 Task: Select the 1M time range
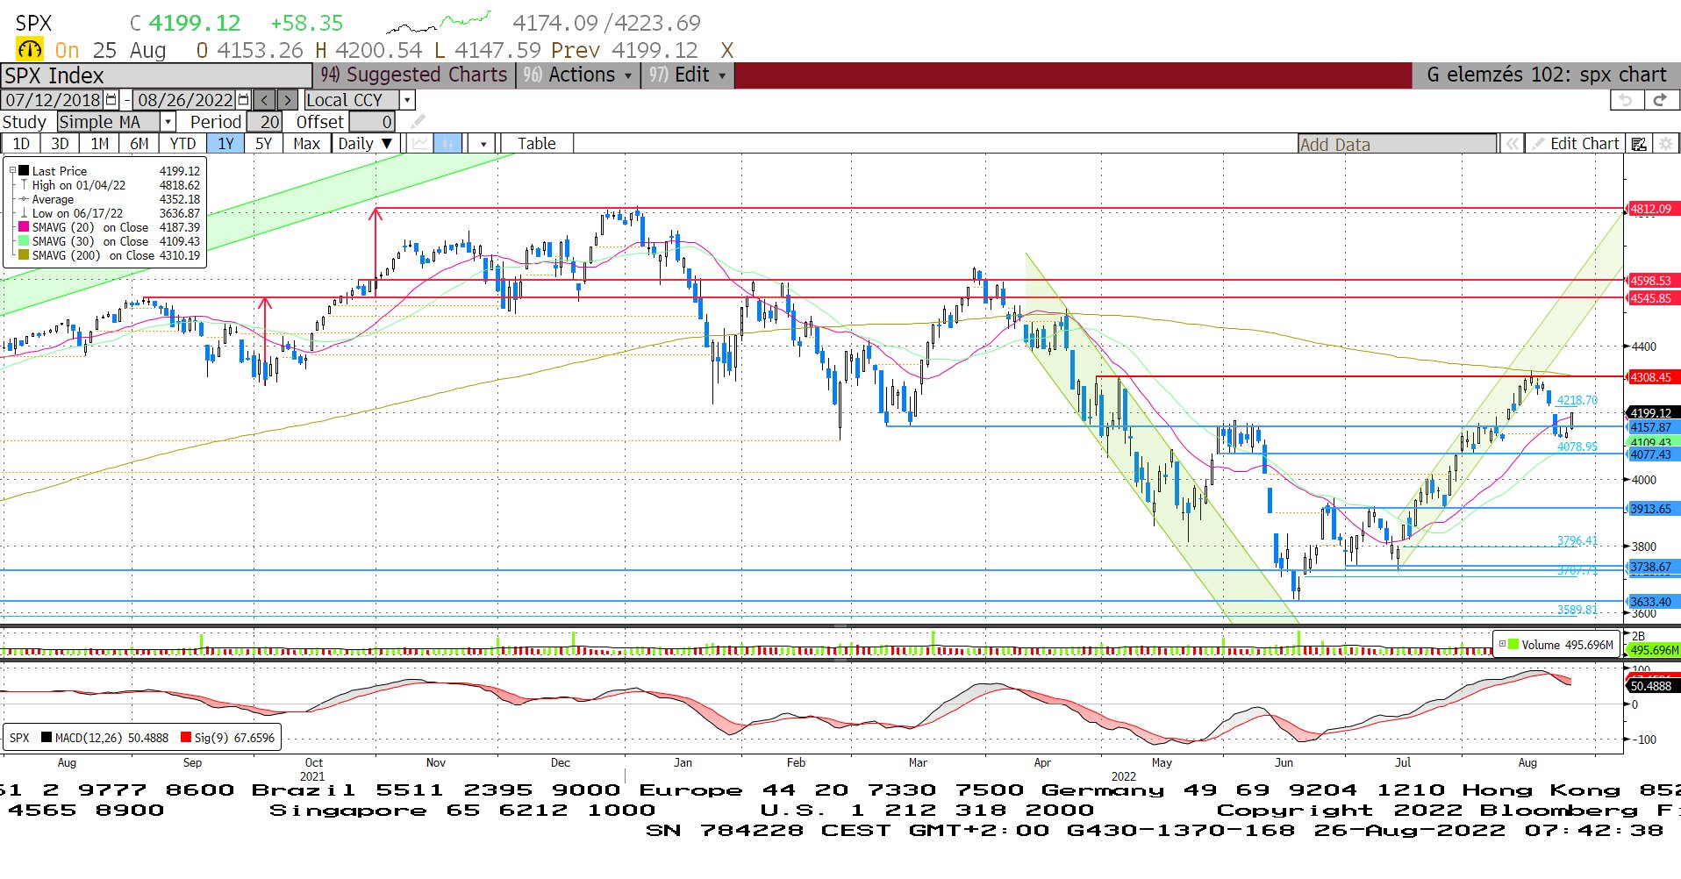tap(99, 144)
